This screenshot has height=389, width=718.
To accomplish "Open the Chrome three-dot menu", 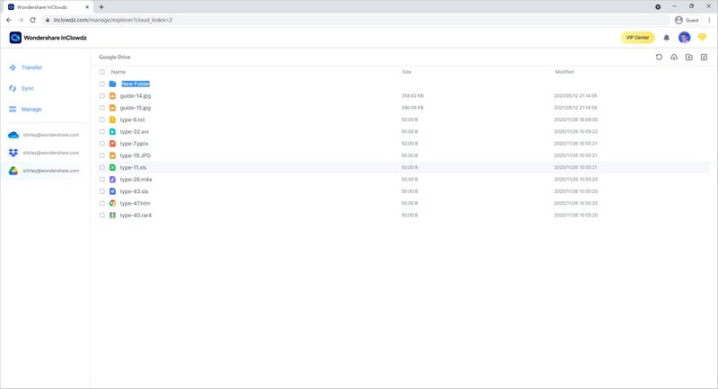I will coord(709,20).
